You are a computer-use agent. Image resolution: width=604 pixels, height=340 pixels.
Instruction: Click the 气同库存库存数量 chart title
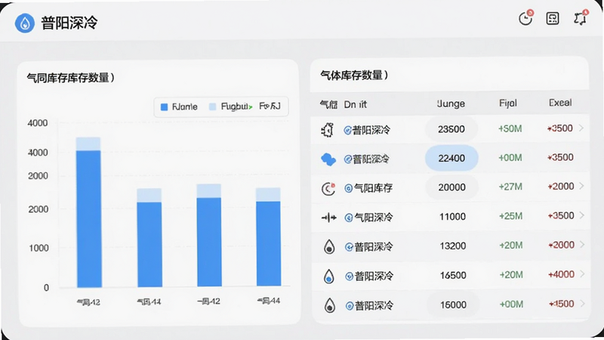70,78
